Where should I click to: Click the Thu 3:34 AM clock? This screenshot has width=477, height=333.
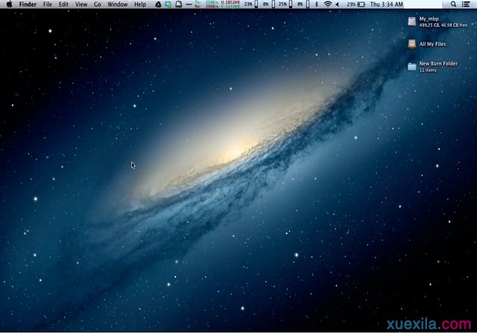click(386, 4)
